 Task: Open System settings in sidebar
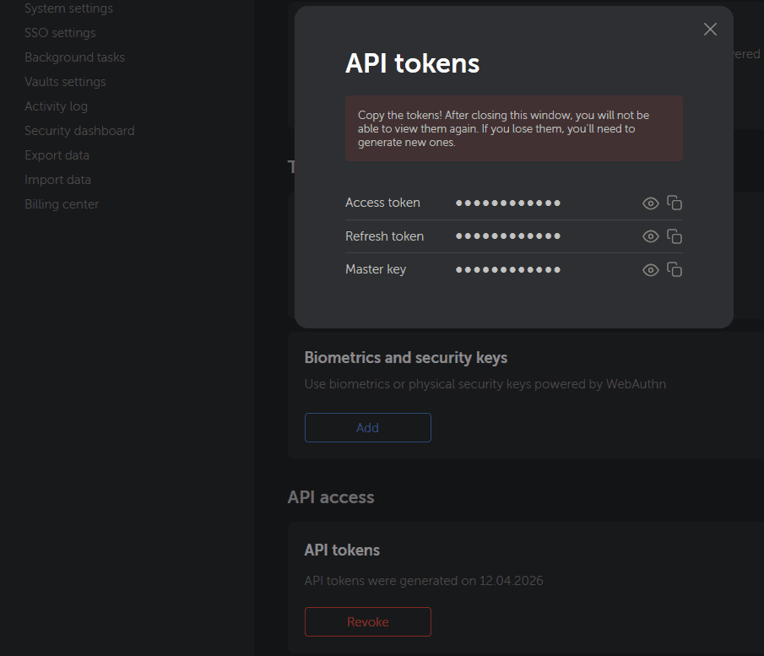(68, 8)
